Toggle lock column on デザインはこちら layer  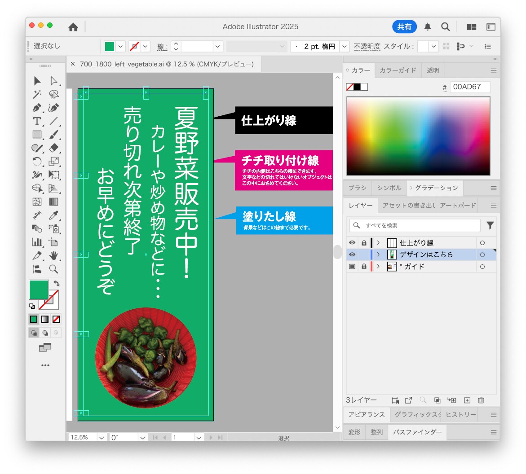tap(364, 255)
